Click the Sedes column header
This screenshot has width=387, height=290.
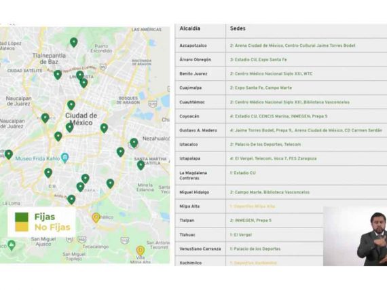[238, 29]
